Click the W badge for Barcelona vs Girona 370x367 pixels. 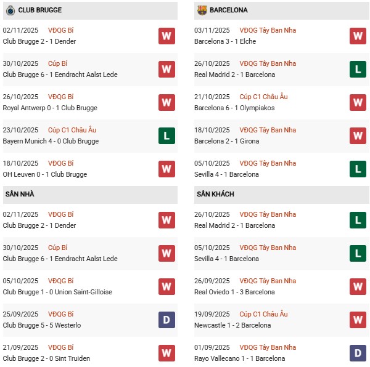[x=358, y=135]
